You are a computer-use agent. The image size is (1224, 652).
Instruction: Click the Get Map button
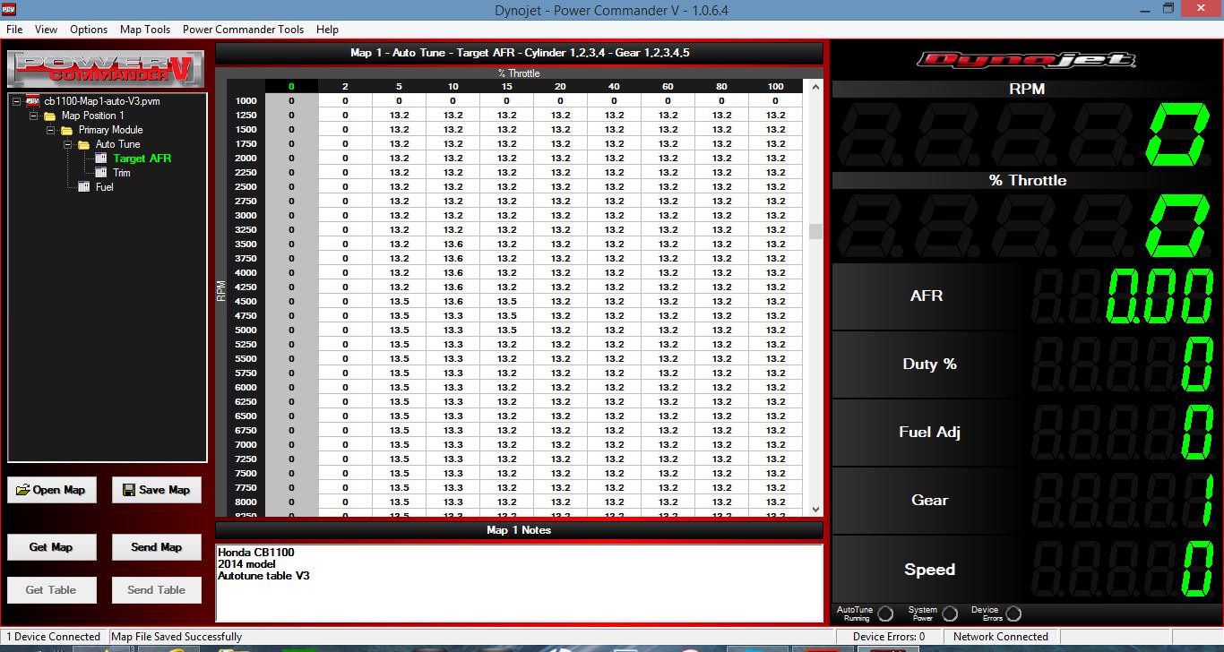pos(52,547)
